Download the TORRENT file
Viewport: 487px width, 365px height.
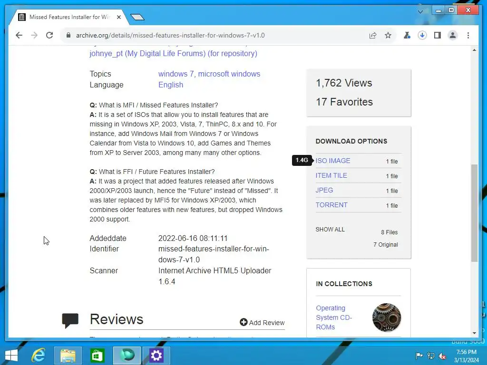[x=331, y=205]
